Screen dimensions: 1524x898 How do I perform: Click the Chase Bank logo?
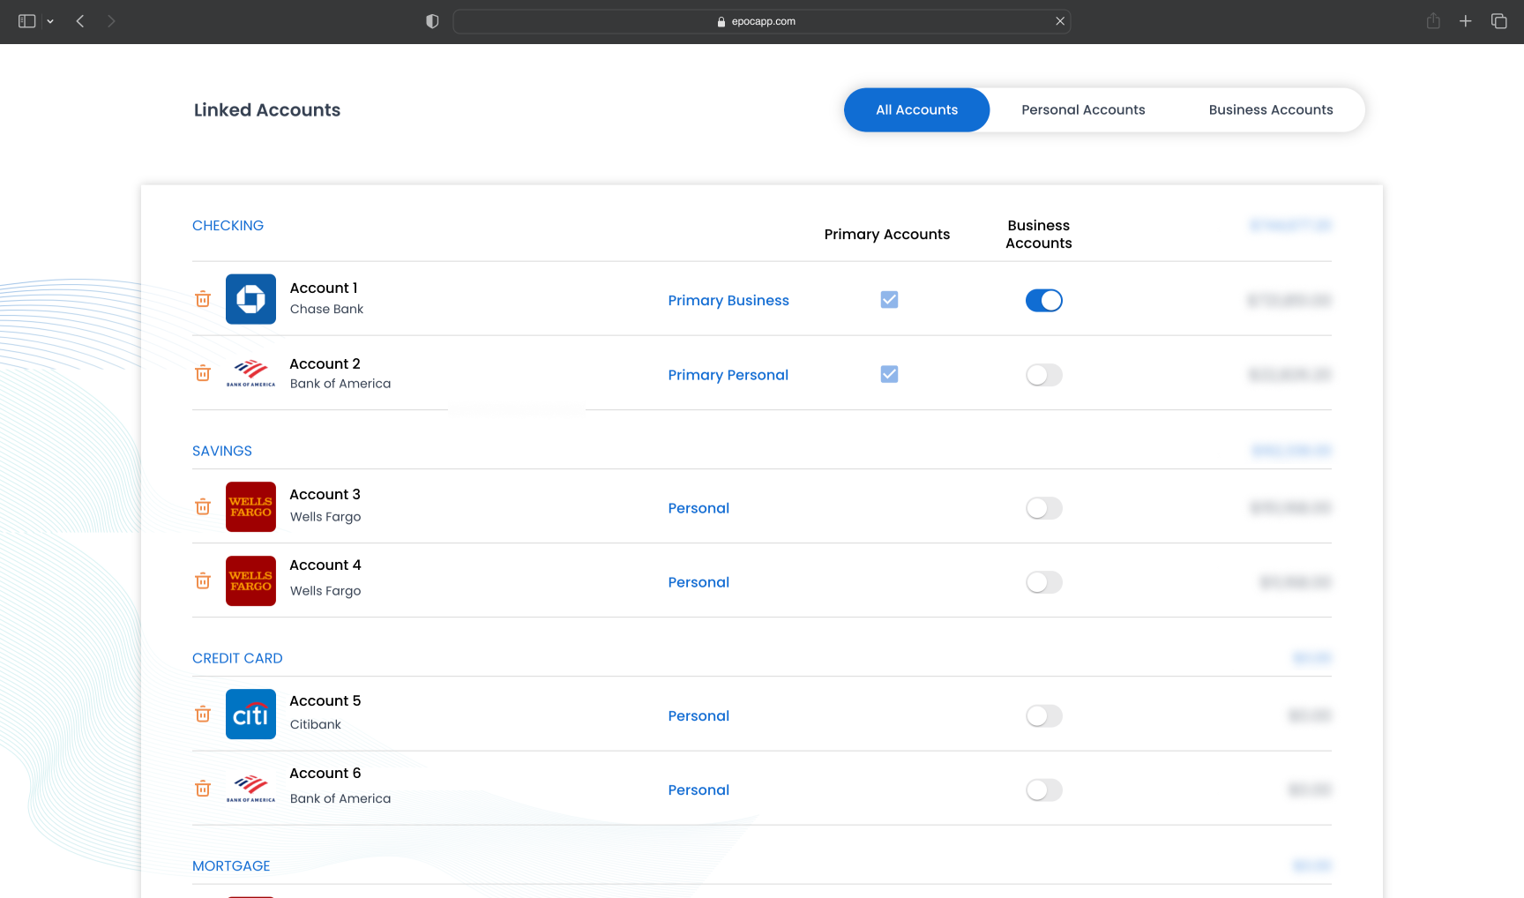(x=250, y=299)
